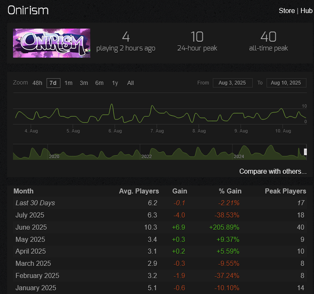Select the 1y zoom range
Viewport: 314px width, 294px height.
click(115, 83)
